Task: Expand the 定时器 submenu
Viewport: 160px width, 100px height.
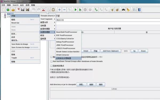Action: 48,26
